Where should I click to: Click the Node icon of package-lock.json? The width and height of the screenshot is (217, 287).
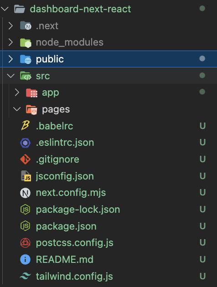pos(25,210)
